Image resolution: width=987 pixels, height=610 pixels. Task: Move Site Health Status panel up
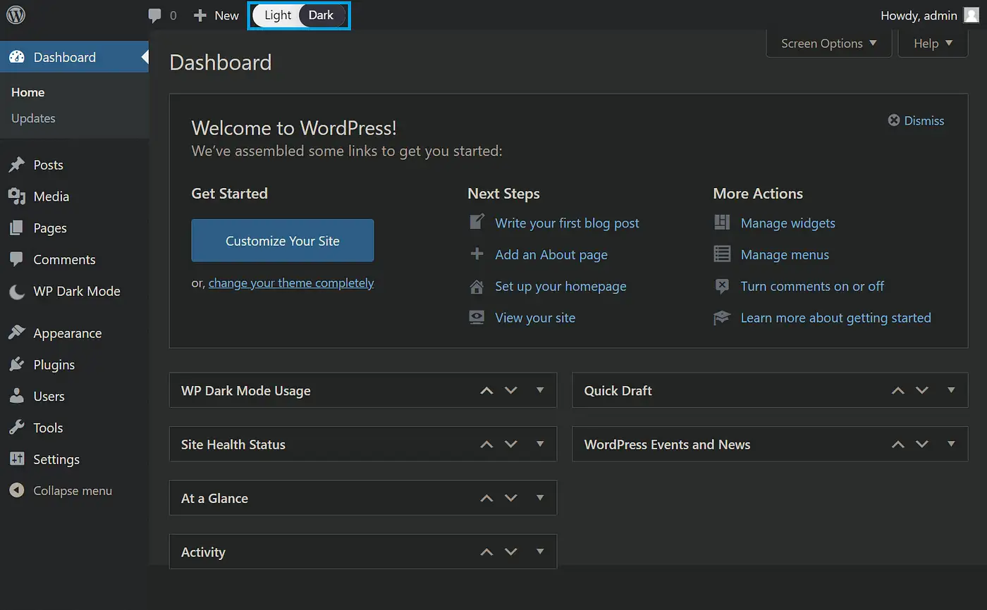point(486,444)
